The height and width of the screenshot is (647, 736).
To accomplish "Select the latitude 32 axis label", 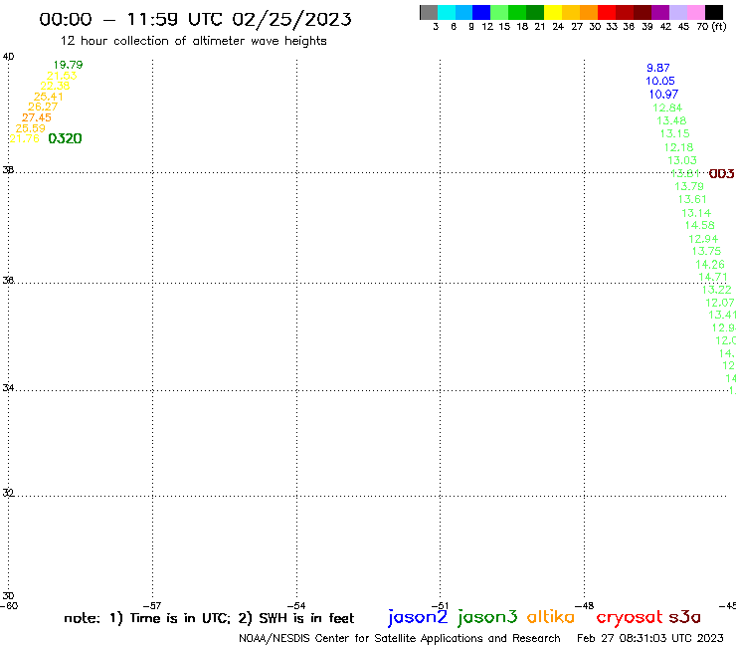I will click(8, 493).
